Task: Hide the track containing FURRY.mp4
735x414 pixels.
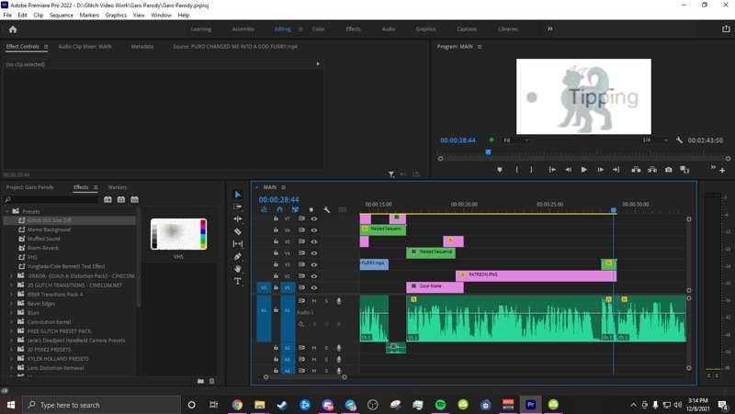Action: 314,264
